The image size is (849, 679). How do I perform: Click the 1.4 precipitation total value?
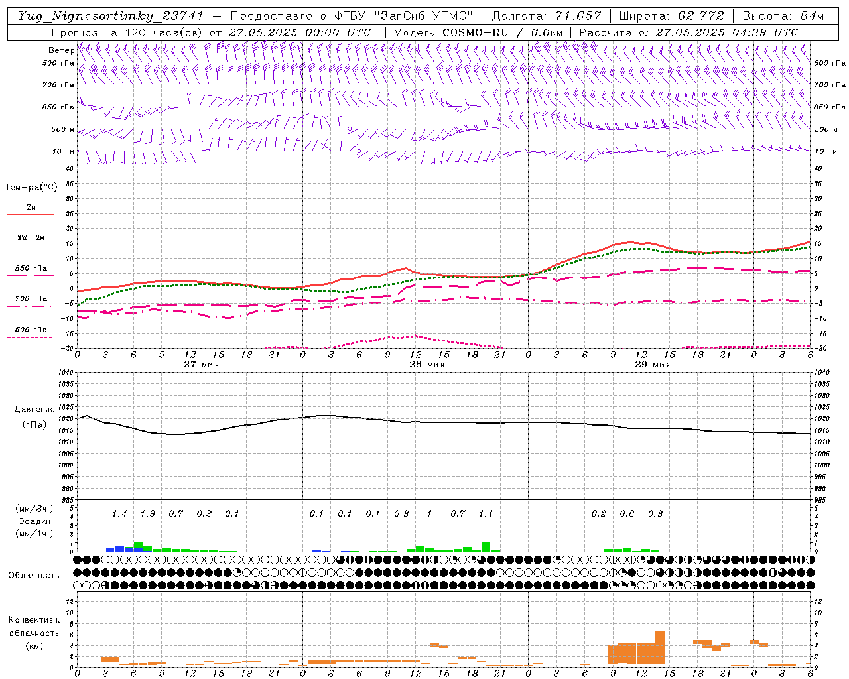click(x=119, y=513)
